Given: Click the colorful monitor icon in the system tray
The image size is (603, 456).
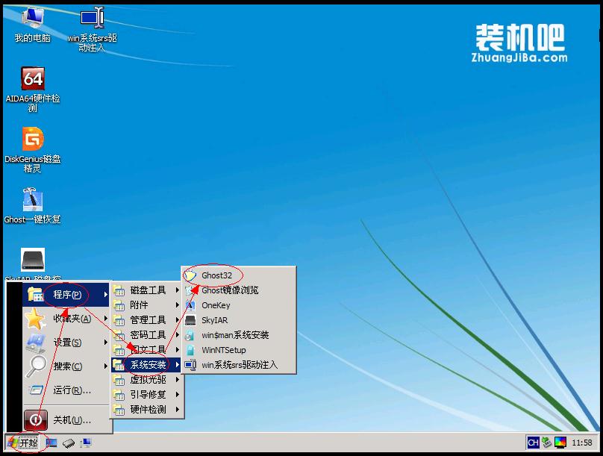Looking at the screenshot, I should click(x=560, y=443).
